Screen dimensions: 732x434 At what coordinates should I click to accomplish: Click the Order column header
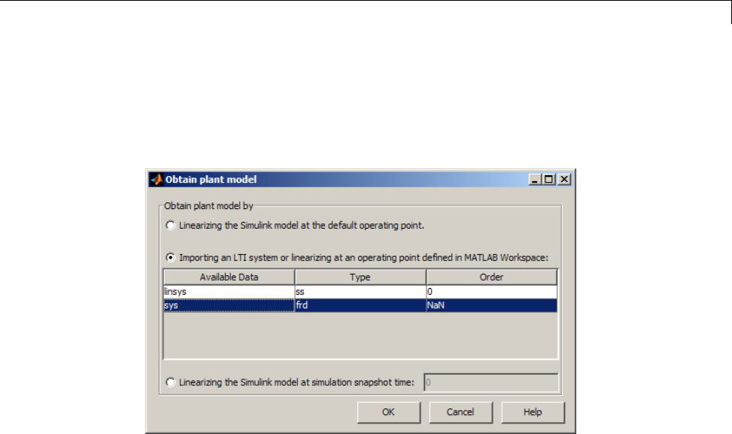coord(491,278)
